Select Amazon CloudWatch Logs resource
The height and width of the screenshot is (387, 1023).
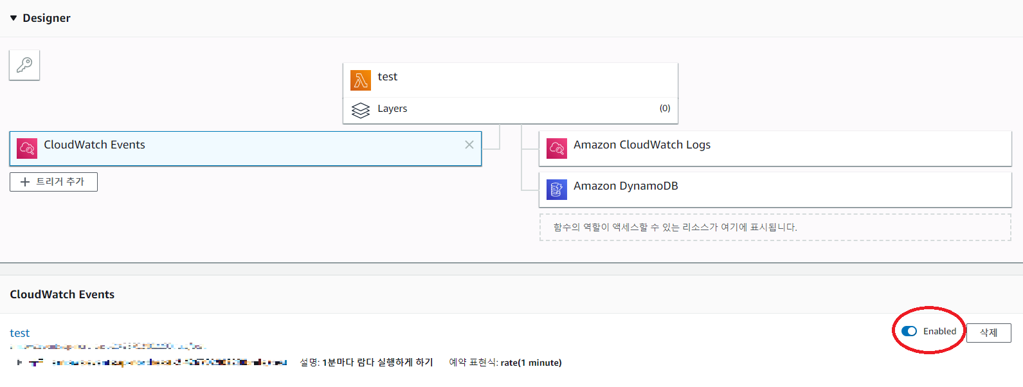(x=775, y=148)
